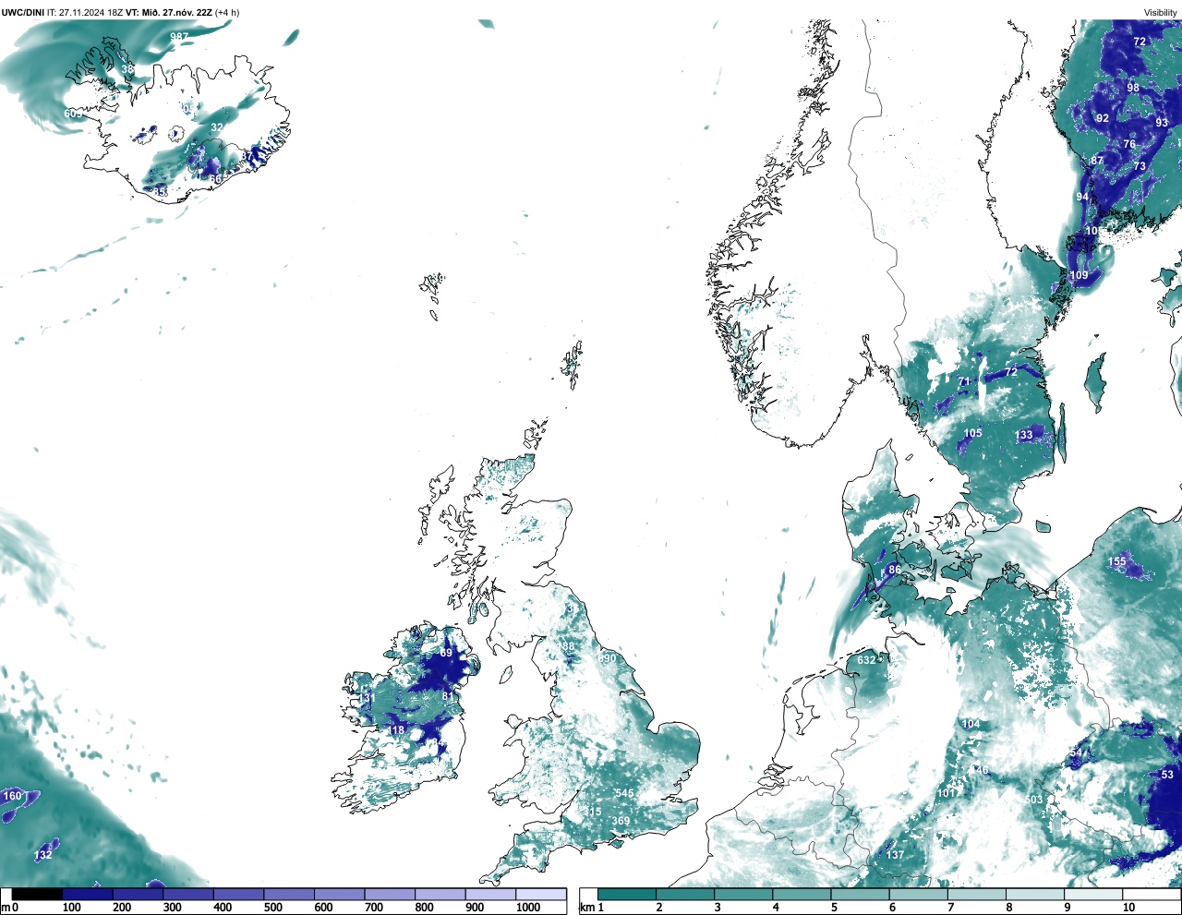Select the 2–3 km legend swatch
The height and width of the screenshot is (915, 1182).
tap(685, 894)
